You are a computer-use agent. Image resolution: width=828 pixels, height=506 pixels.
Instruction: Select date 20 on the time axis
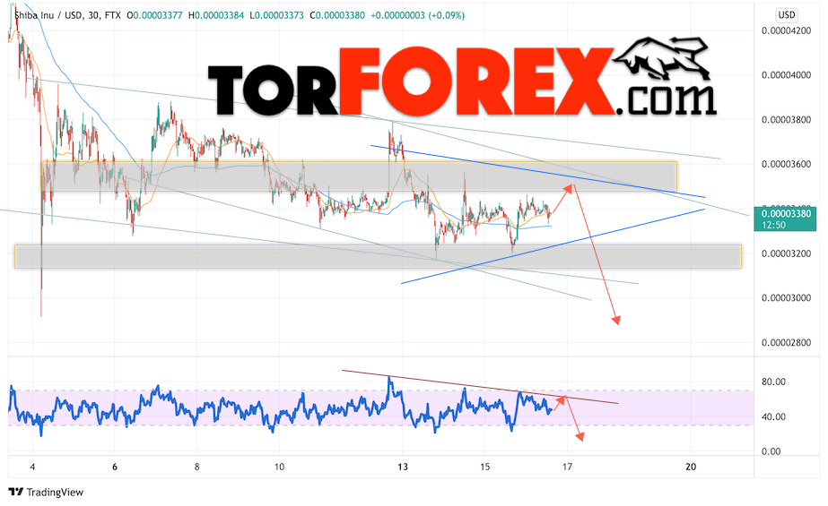click(x=691, y=467)
